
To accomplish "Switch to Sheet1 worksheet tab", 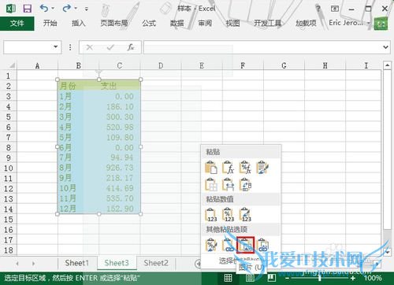I will click(77, 263).
